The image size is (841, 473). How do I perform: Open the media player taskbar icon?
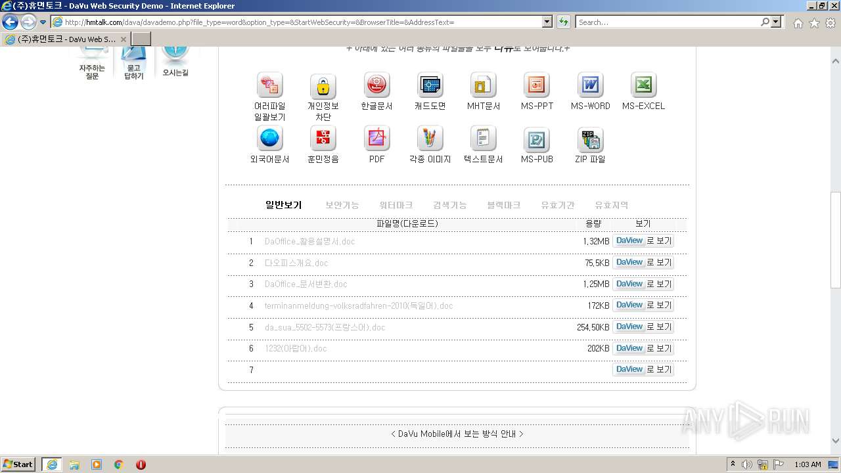[97, 464]
